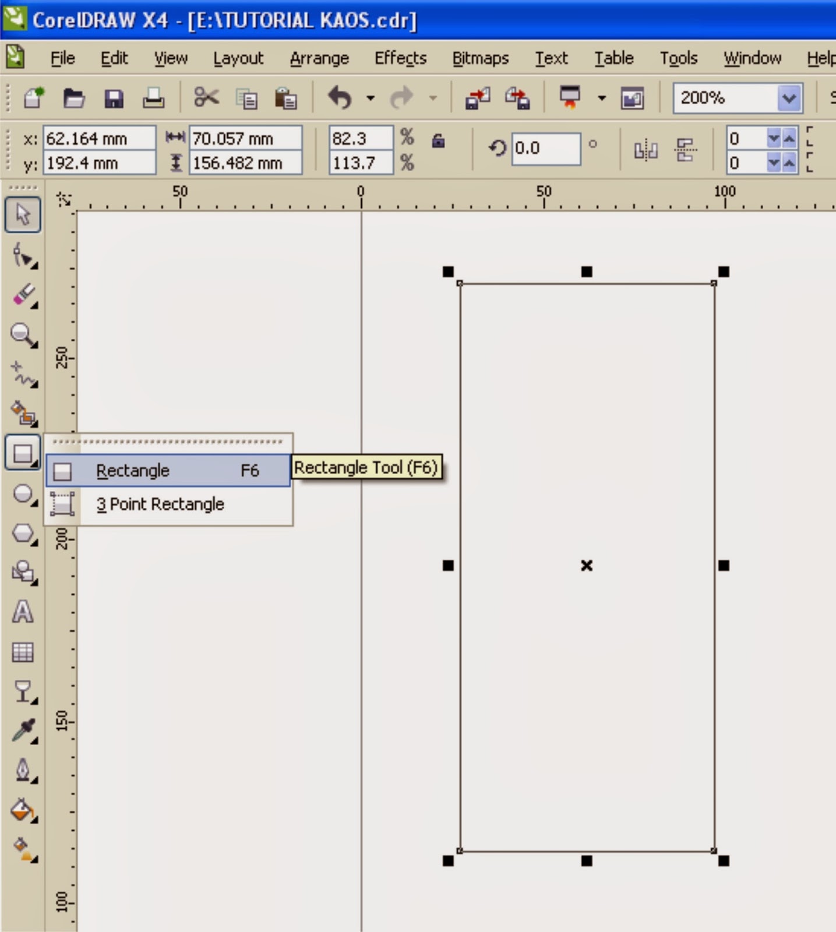Open the Layout menu
Viewport: 836px width, 932px height.
(x=238, y=58)
